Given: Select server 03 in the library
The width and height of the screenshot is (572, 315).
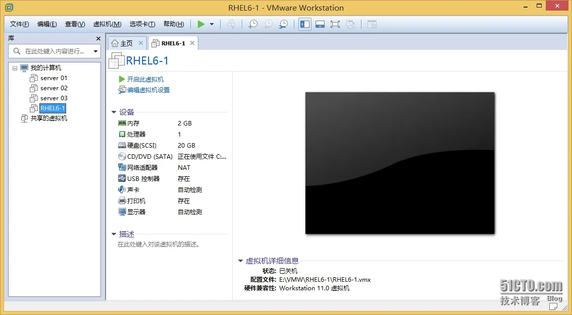Looking at the screenshot, I should (54, 98).
